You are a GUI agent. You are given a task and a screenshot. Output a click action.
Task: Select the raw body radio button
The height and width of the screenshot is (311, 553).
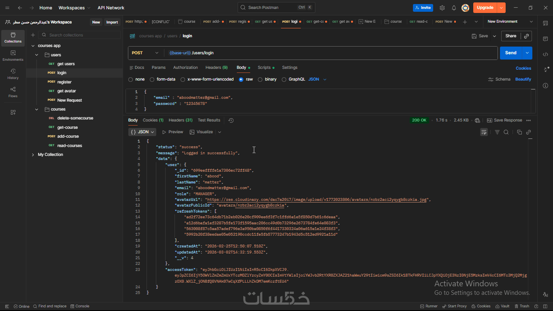click(x=241, y=79)
